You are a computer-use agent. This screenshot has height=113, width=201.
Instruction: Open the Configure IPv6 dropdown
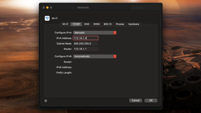pos(95,56)
